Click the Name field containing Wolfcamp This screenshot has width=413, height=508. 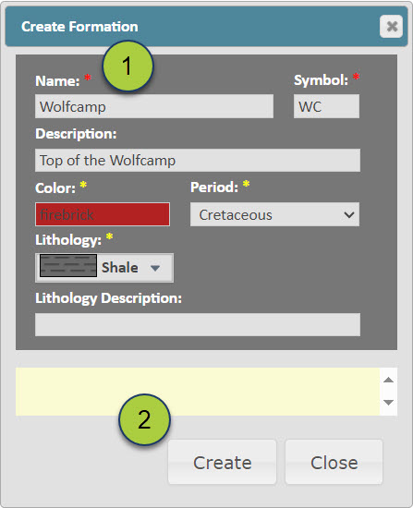[x=154, y=106]
